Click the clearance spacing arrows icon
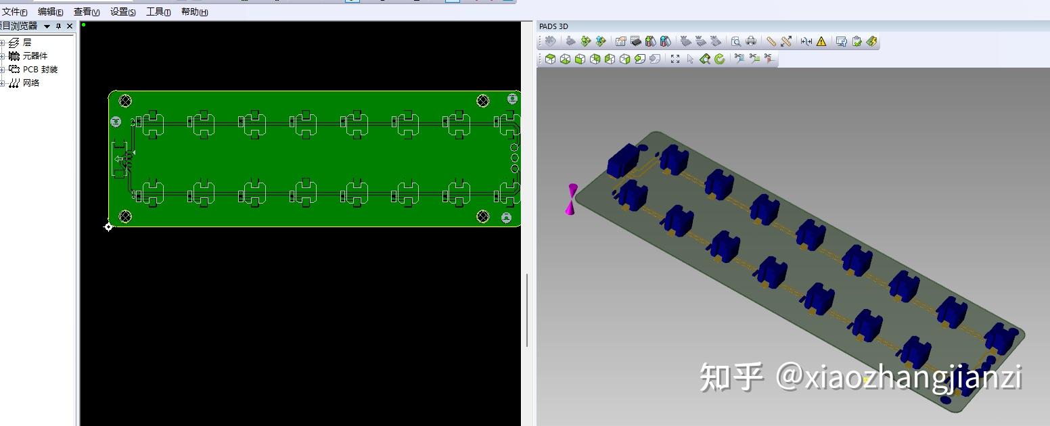 (x=806, y=41)
